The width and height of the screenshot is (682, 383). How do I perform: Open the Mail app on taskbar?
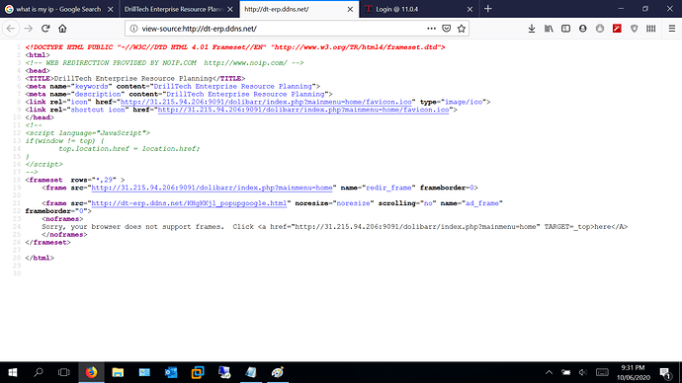click(144, 372)
